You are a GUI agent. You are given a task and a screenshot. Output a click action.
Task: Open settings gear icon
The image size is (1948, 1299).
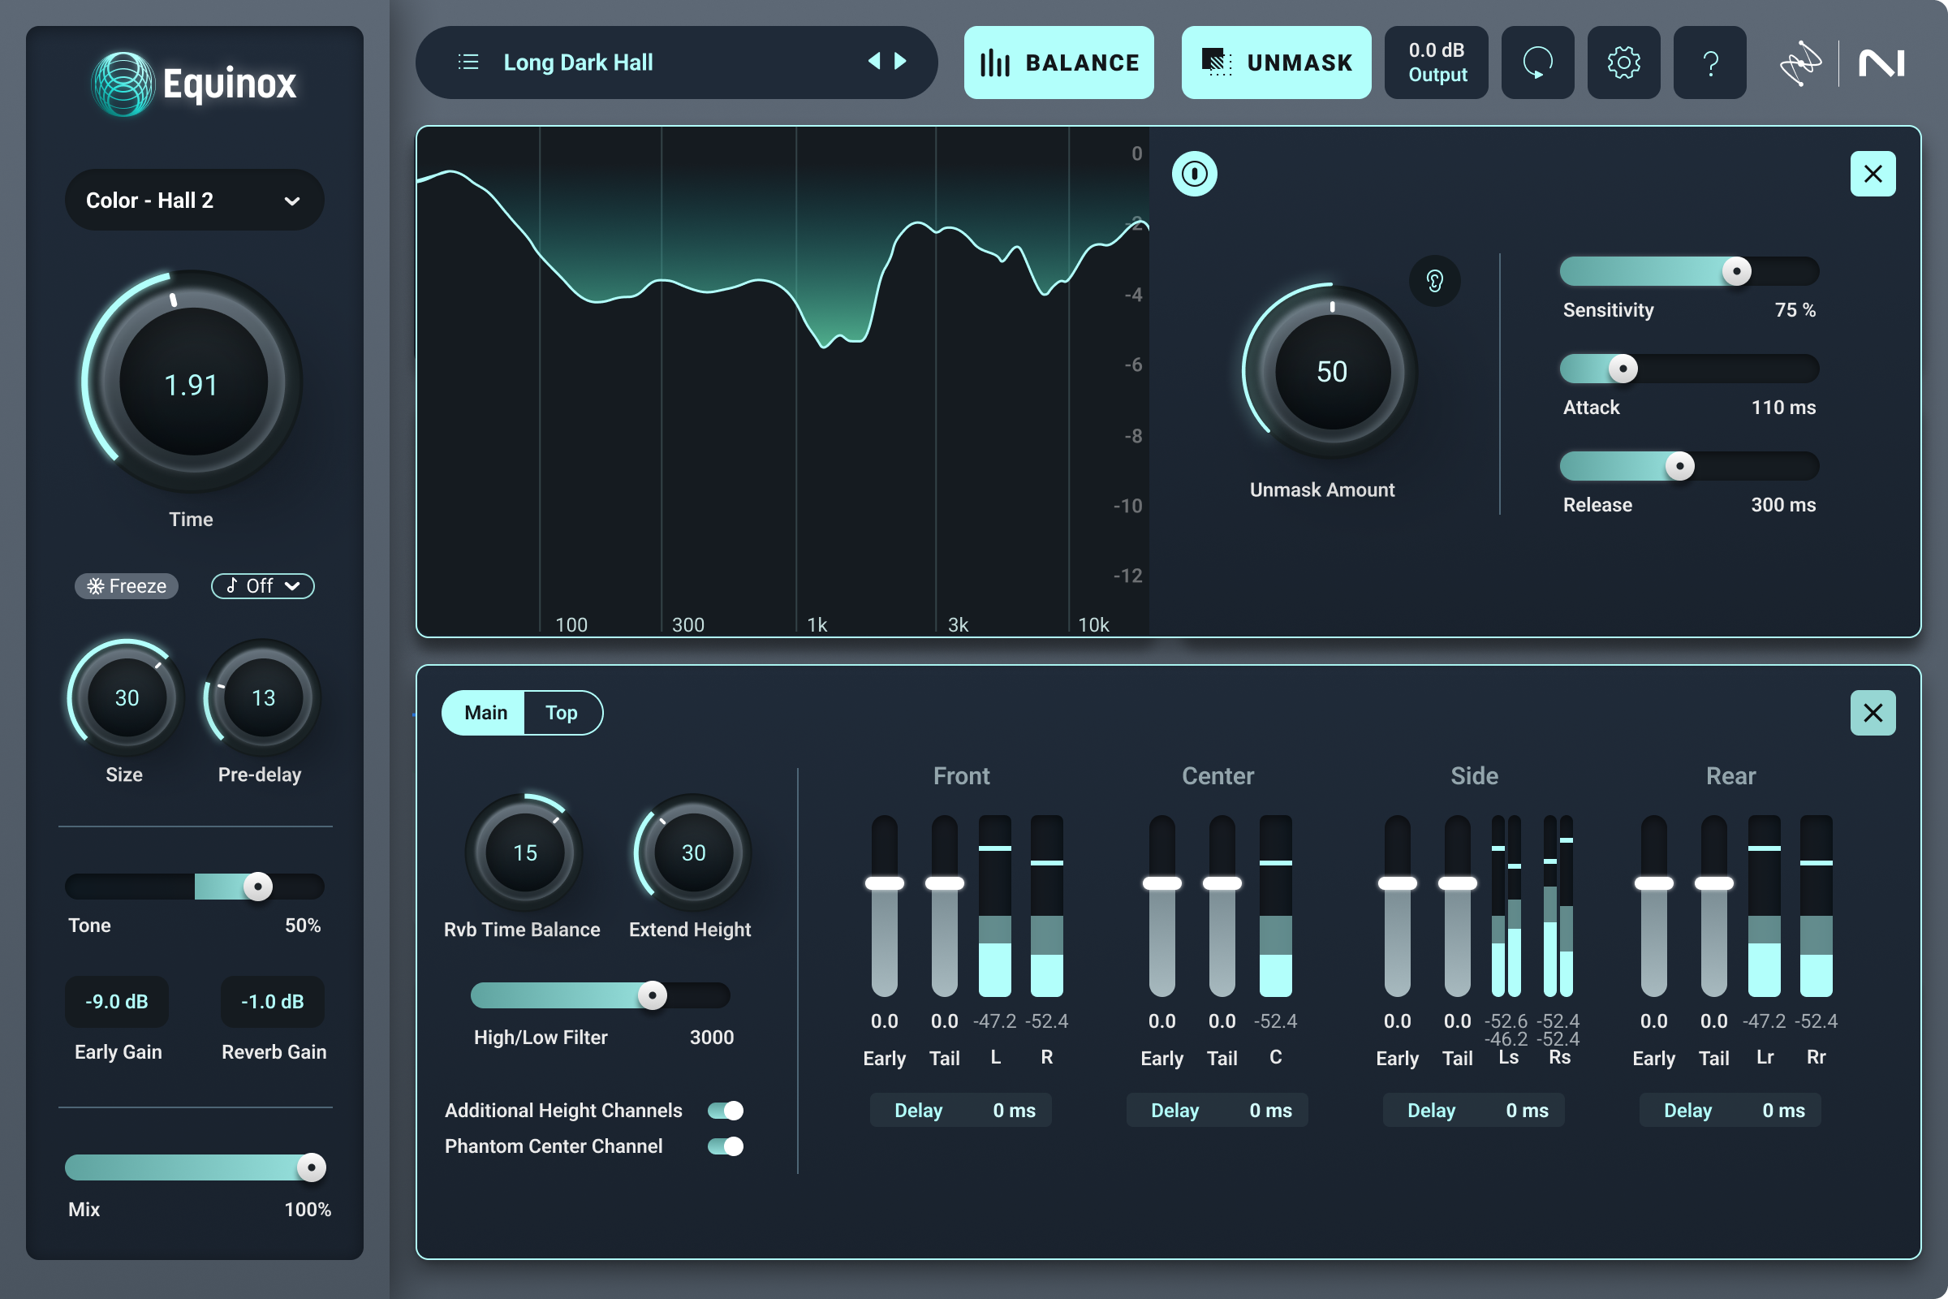pos(1623,63)
